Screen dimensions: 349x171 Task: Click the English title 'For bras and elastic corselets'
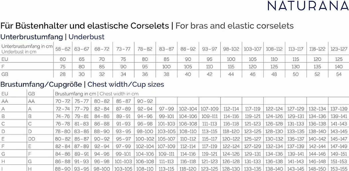[234, 26]
